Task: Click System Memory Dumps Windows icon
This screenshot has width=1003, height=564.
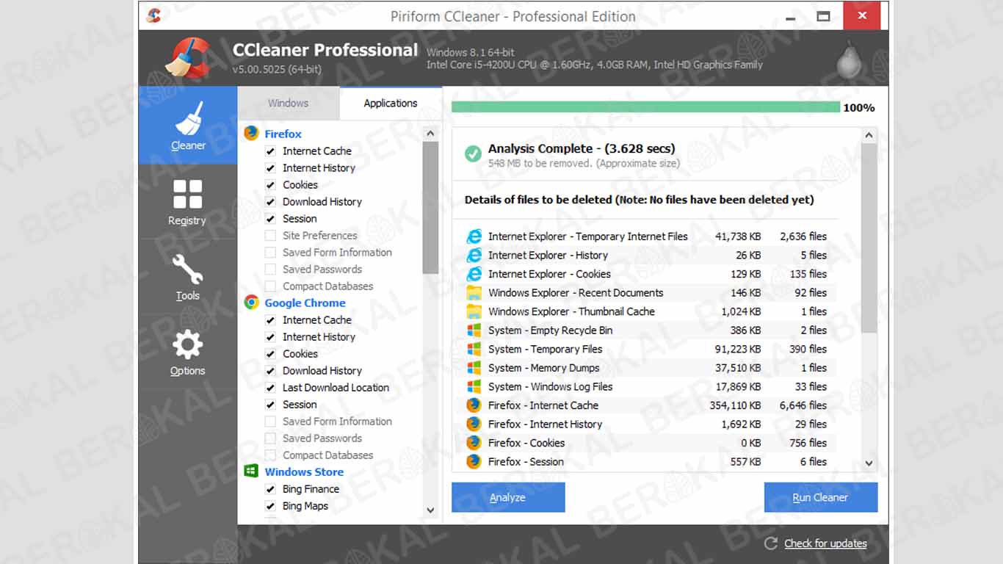Action: (474, 368)
